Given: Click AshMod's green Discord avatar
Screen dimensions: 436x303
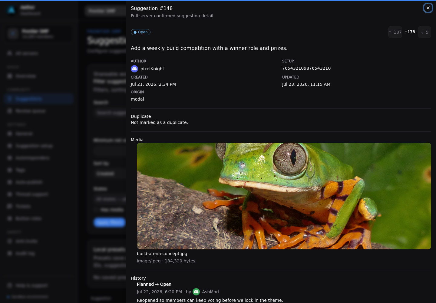Looking at the screenshot, I should [x=196, y=292].
